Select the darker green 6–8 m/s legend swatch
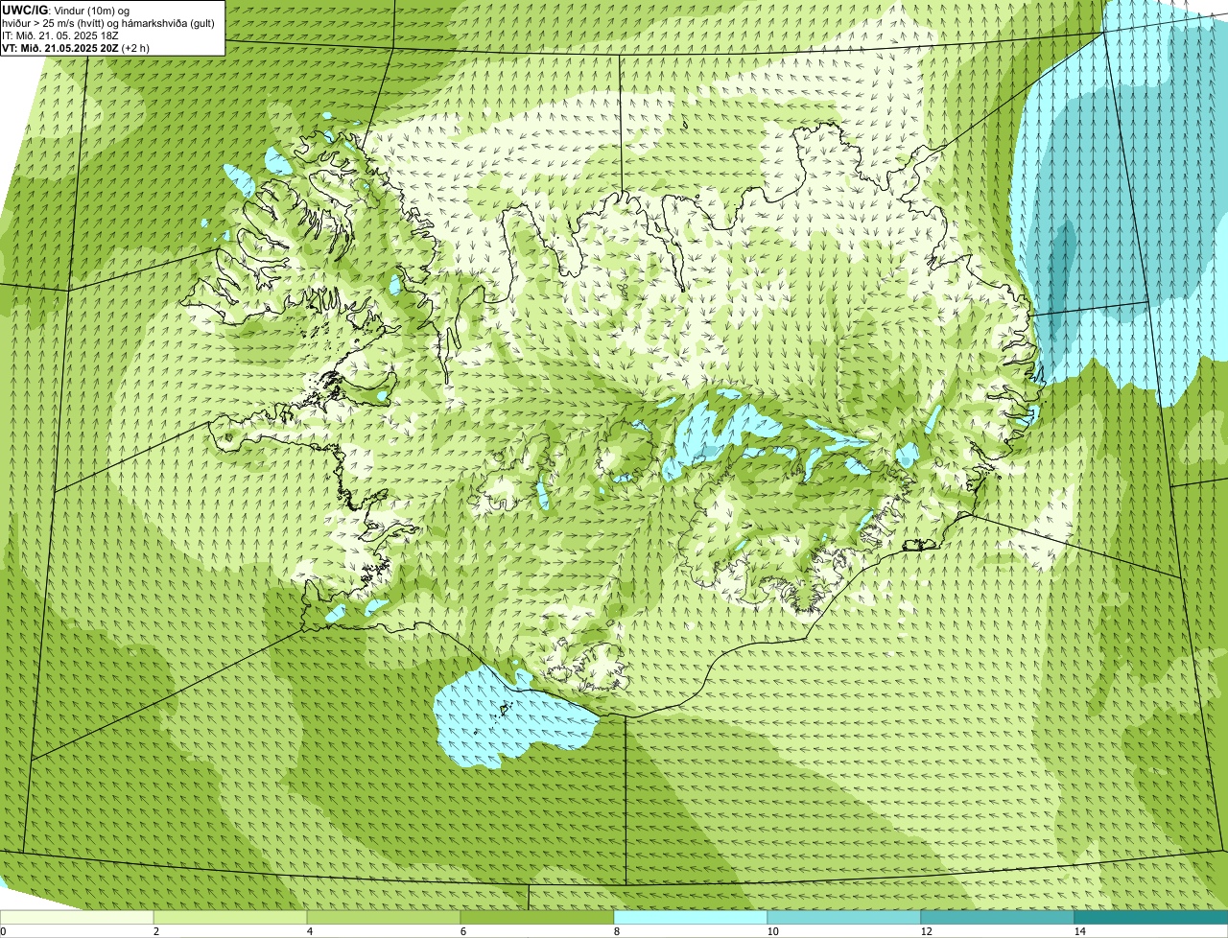 pyautogui.click(x=537, y=917)
